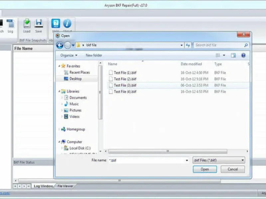Image resolution: width=266 pixels, height=199 pixels.
Task: Click the navigation pane vertical scrollbar
Action: [x=100, y=92]
